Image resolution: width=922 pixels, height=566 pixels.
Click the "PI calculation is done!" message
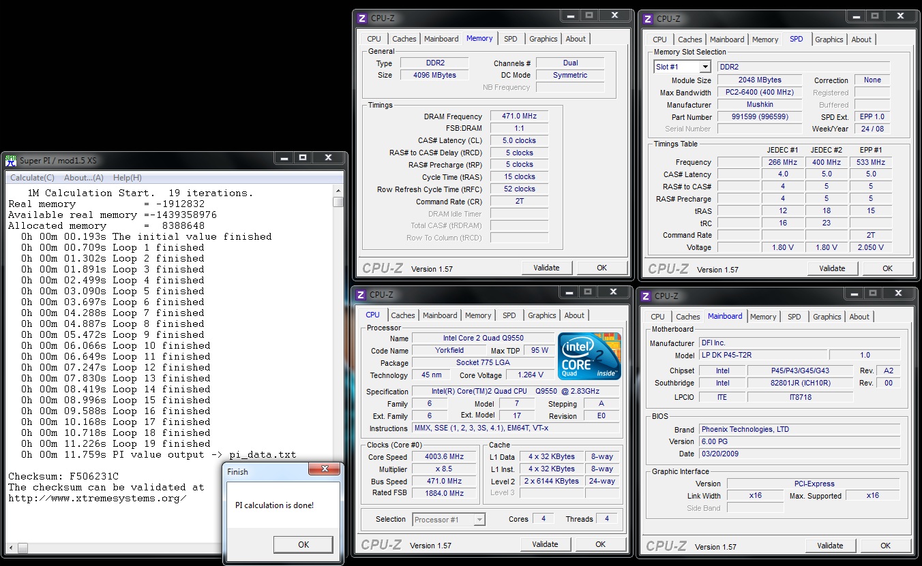(274, 505)
